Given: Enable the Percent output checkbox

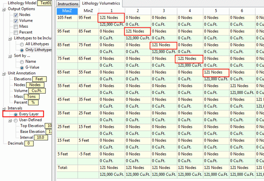Looking at the screenshot, I should [x=16, y=32].
